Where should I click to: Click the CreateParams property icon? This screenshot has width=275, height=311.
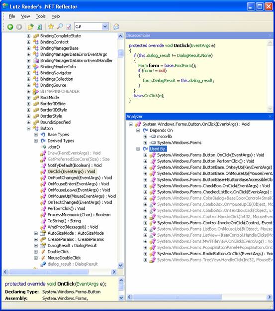tap(43, 239)
